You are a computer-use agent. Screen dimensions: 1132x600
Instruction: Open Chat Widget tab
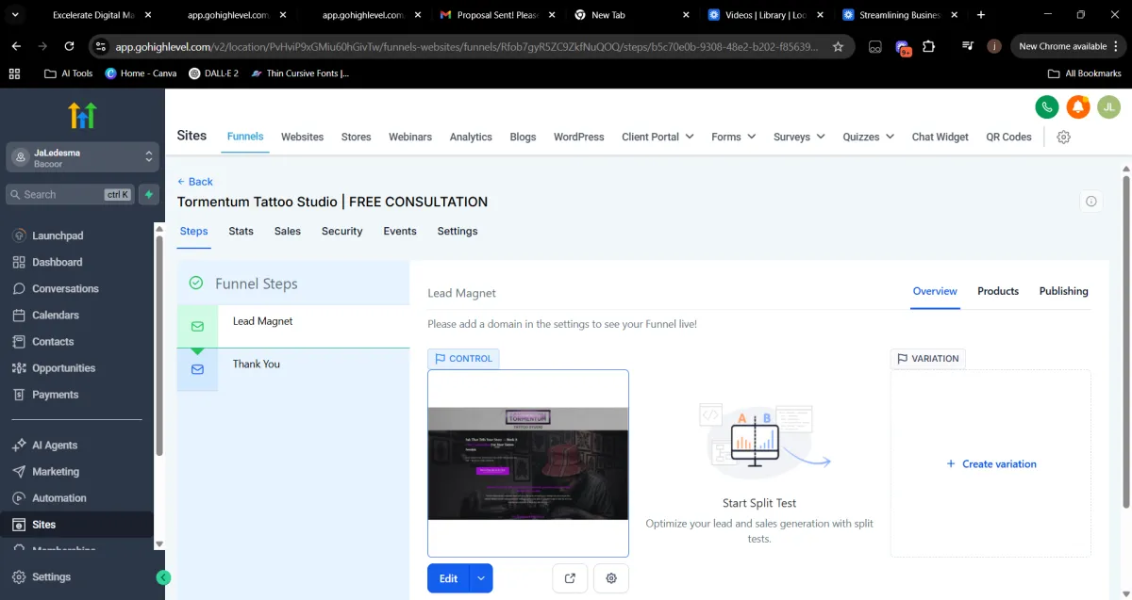click(x=940, y=137)
